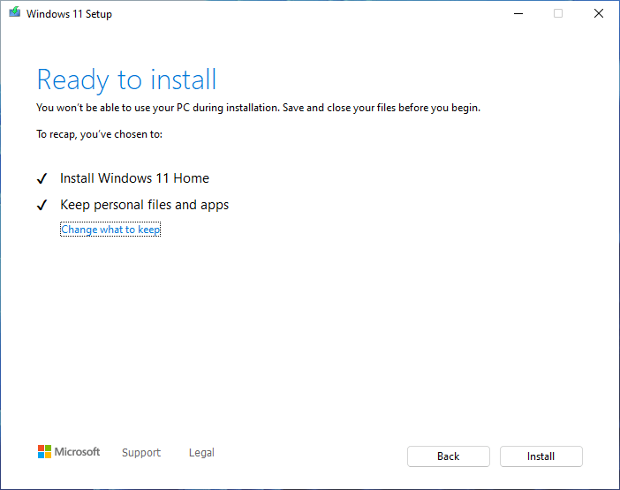Click the Windows 11 Setup title icon
Image resolution: width=620 pixels, height=490 pixels.
pyautogui.click(x=15, y=12)
